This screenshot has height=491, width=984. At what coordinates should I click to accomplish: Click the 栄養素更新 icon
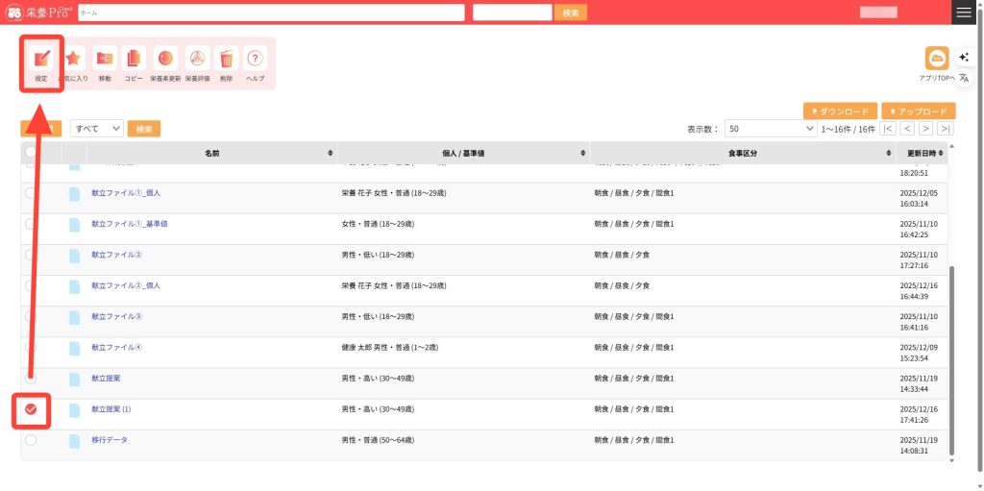click(x=165, y=60)
